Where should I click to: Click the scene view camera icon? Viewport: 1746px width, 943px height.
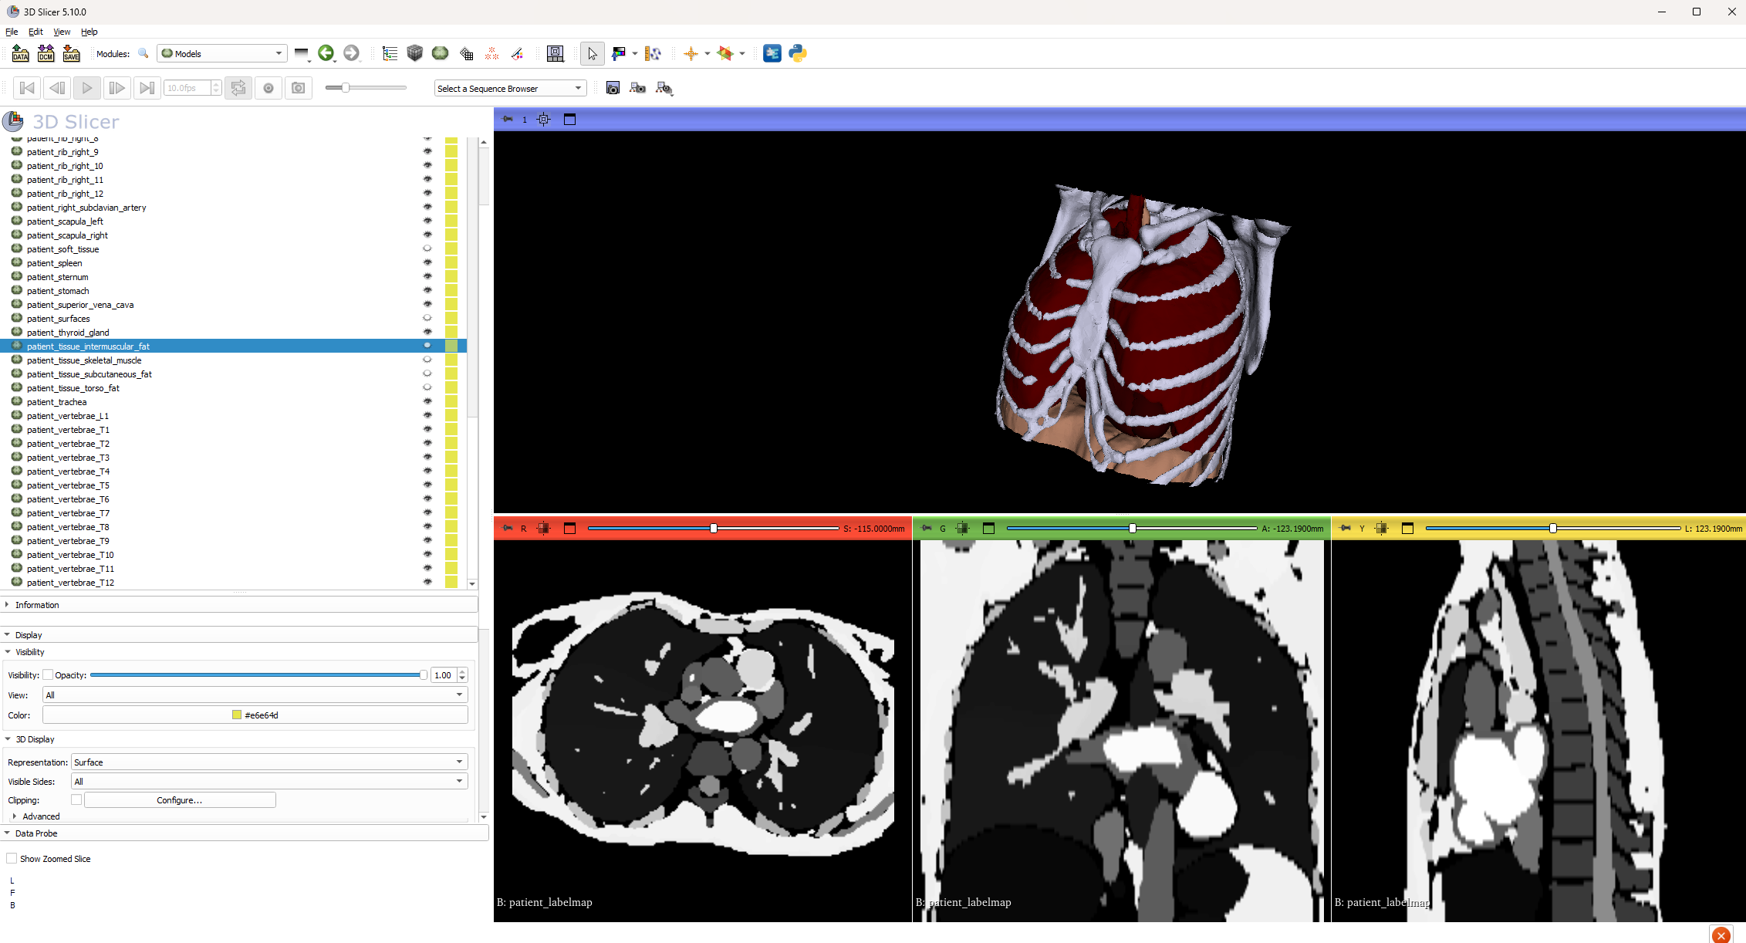637,88
